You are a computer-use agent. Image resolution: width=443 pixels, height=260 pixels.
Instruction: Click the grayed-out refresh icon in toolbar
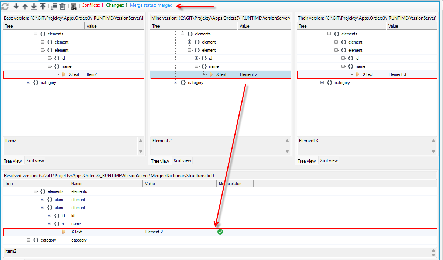click(5, 6)
